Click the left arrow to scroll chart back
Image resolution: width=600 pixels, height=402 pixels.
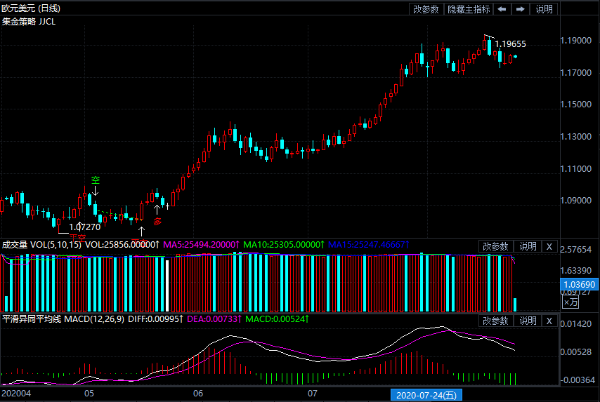click(x=502, y=9)
